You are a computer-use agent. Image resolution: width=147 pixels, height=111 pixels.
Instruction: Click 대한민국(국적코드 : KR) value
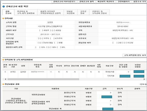tap(123, 30)
